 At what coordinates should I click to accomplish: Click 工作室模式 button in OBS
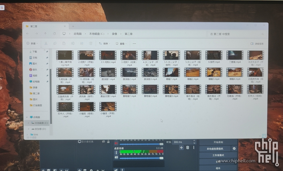point(218,155)
